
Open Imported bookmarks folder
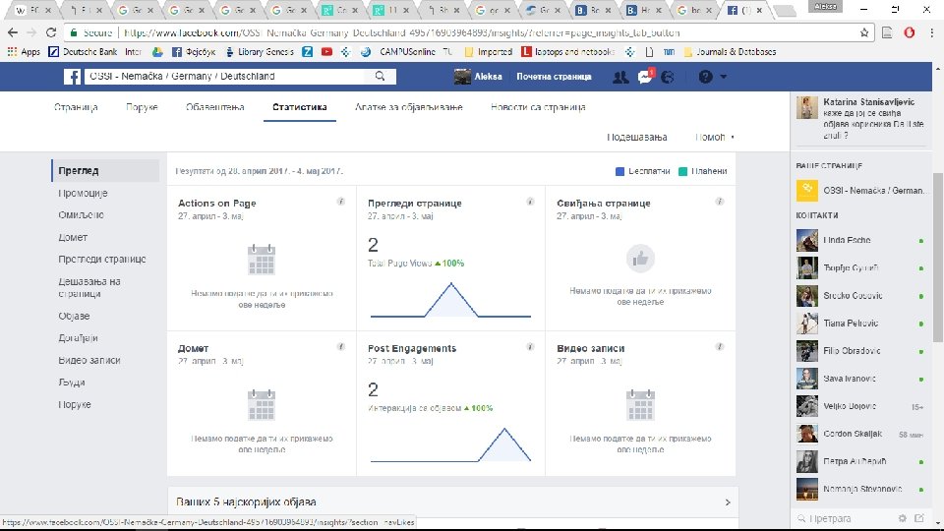coord(489,52)
